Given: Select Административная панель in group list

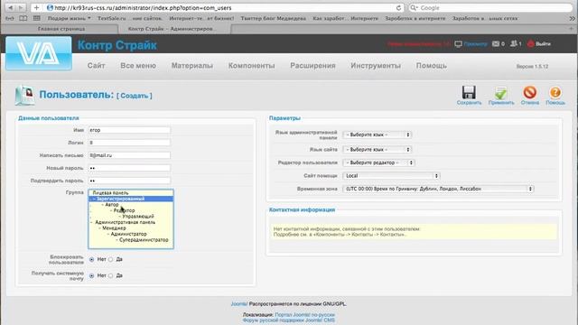Looking at the screenshot, I should (131, 222).
